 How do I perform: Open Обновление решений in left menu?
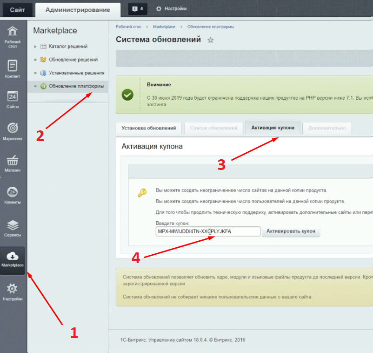[x=73, y=60]
